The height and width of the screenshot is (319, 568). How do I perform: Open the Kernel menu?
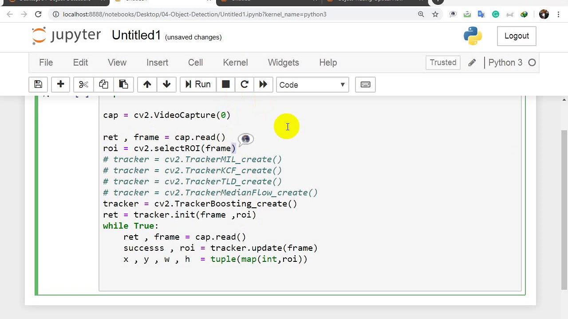(235, 62)
